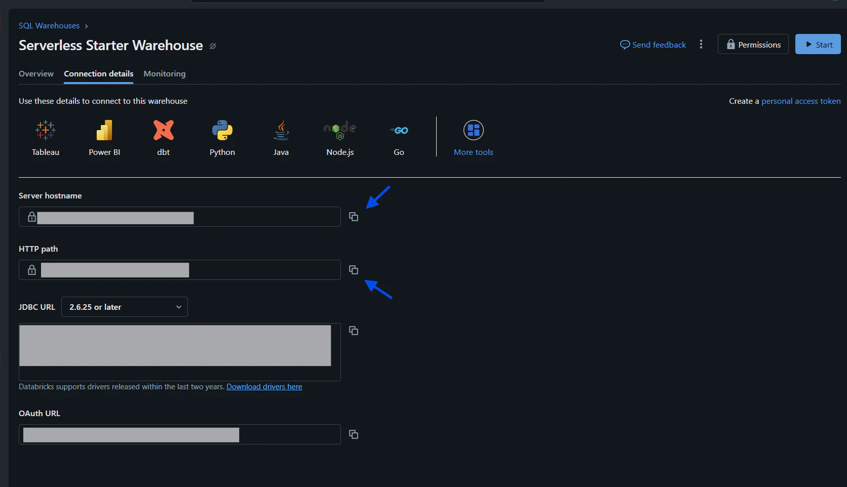Select the Connection details tab

pyautogui.click(x=99, y=74)
